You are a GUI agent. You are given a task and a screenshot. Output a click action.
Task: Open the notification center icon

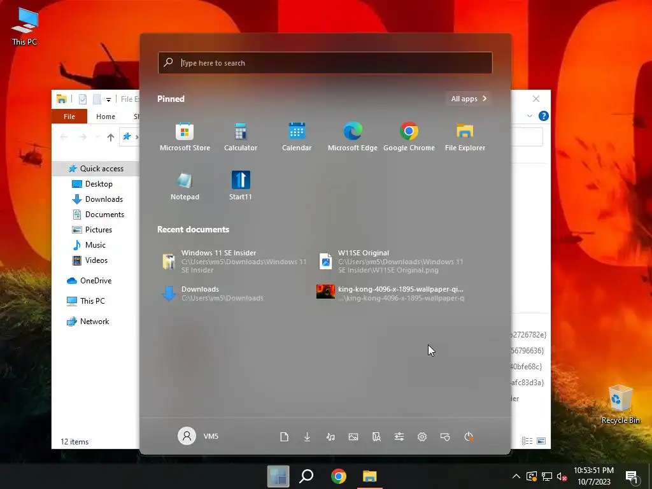point(632,477)
